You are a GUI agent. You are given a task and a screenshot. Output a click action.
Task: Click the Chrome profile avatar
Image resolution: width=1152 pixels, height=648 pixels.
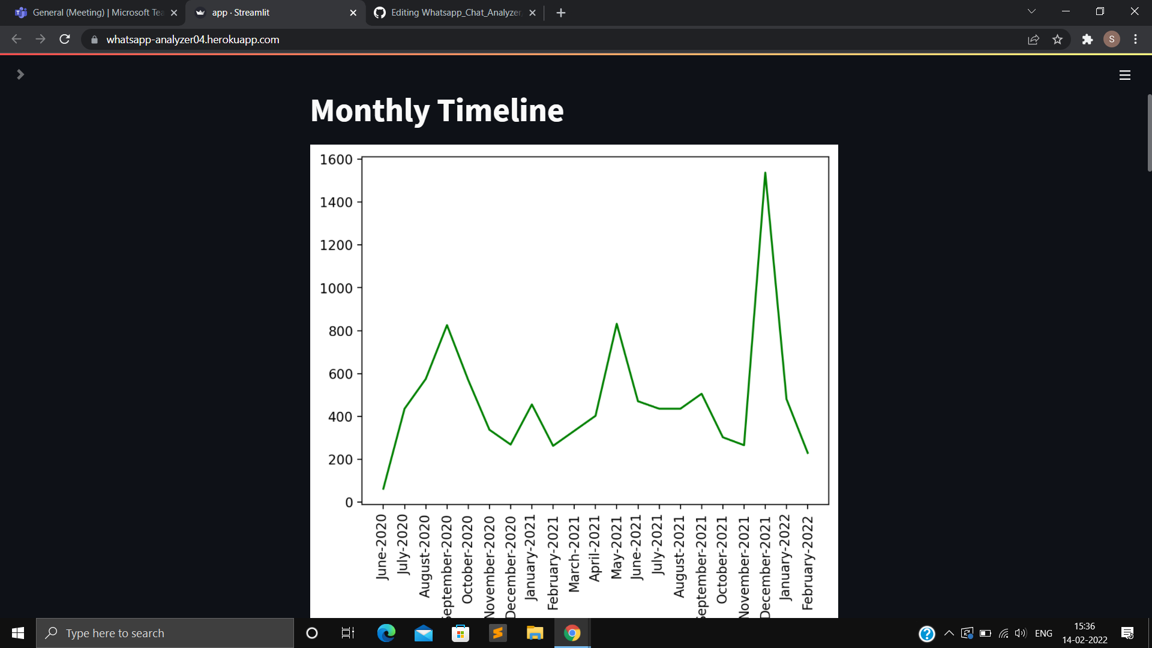coord(1112,39)
